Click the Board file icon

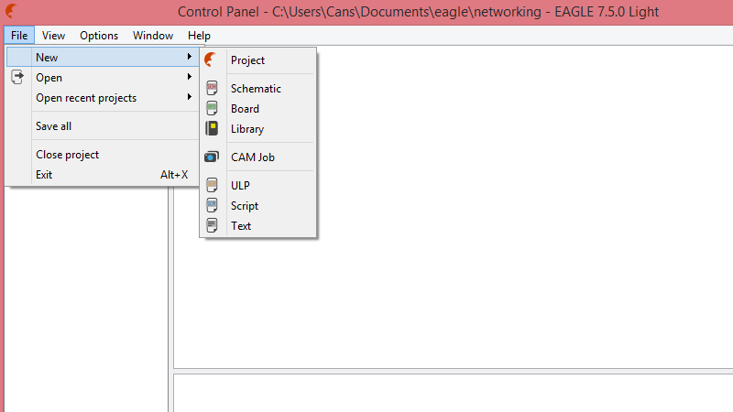tap(212, 108)
